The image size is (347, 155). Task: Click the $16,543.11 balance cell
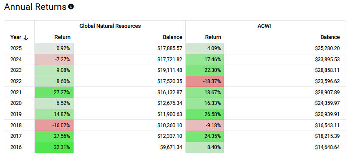[x=285, y=125]
